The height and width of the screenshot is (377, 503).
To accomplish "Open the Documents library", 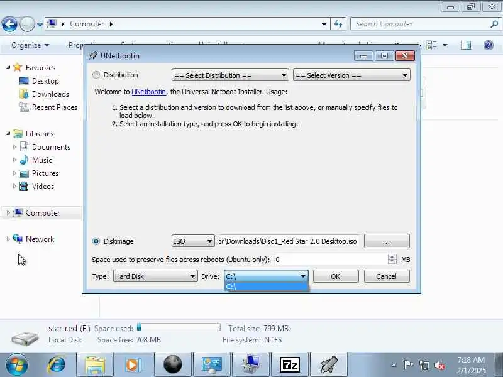I will pos(51,147).
